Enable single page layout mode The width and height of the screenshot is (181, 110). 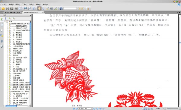[x=143, y=108]
